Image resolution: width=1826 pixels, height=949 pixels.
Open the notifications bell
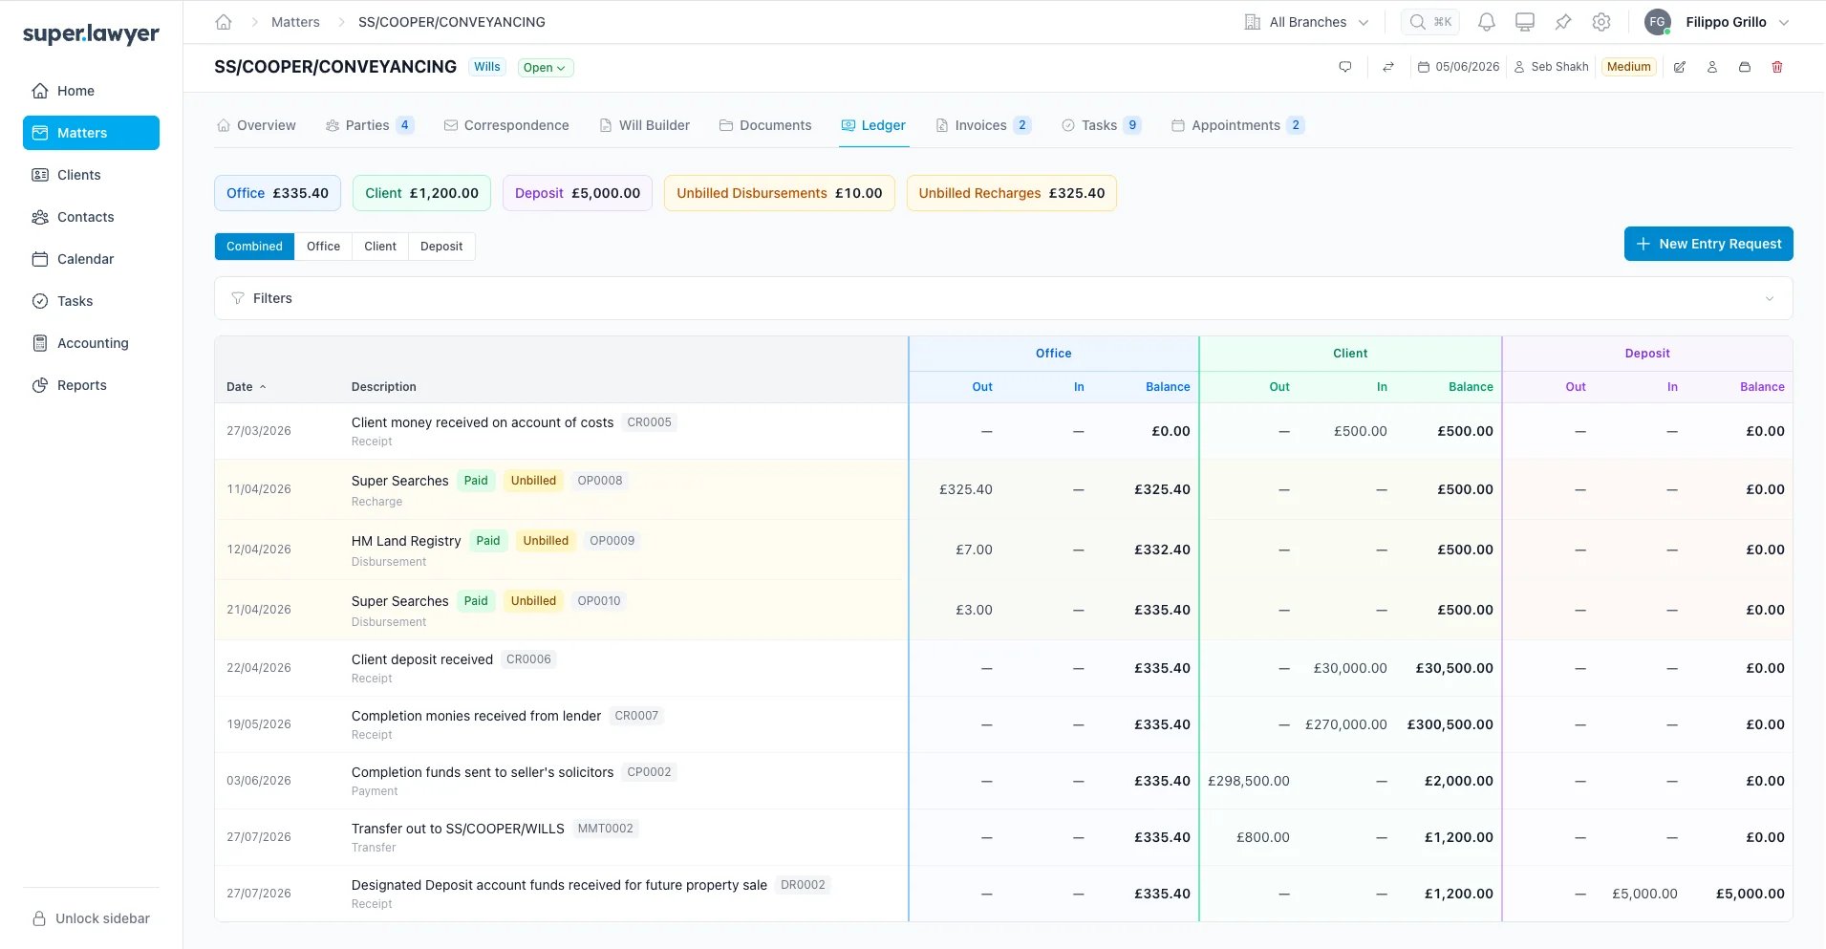click(x=1487, y=22)
